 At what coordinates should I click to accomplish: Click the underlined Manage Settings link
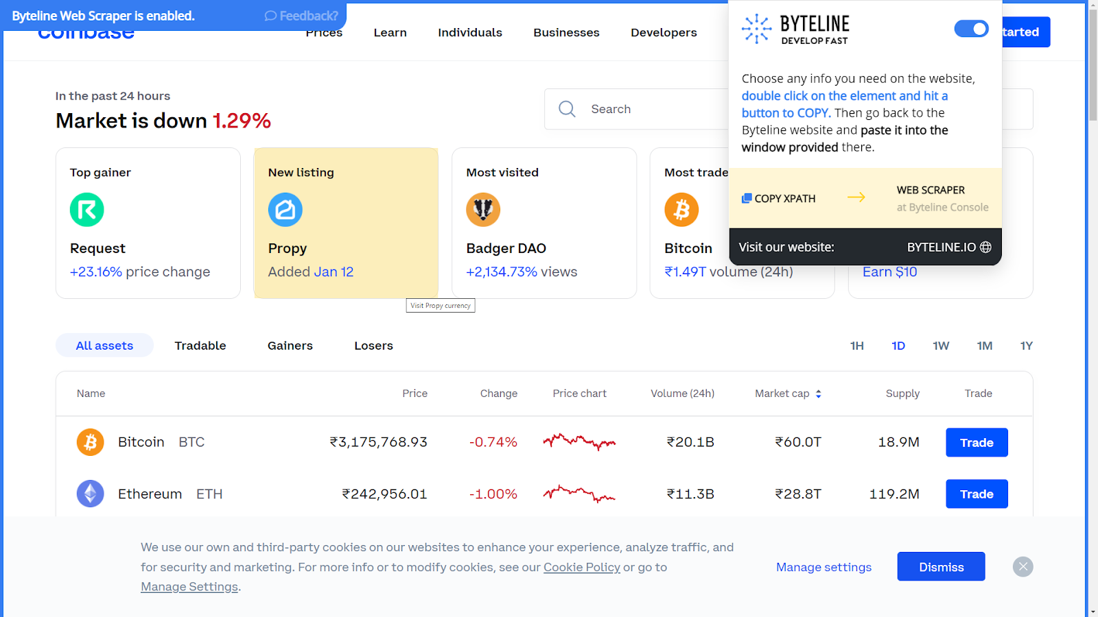189,587
